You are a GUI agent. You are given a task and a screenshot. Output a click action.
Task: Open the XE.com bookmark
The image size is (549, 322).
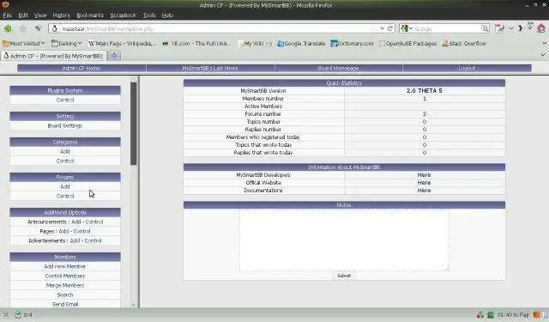pyautogui.click(x=197, y=44)
